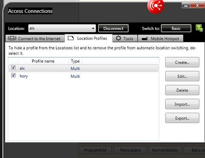205x158 pixels.
Task: Expand the Location dropdown arrow
Action: (x=93, y=28)
